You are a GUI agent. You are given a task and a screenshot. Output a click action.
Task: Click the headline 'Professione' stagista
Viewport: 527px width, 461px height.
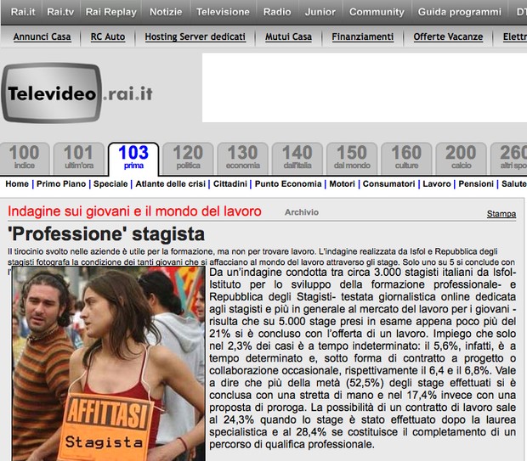106,234
